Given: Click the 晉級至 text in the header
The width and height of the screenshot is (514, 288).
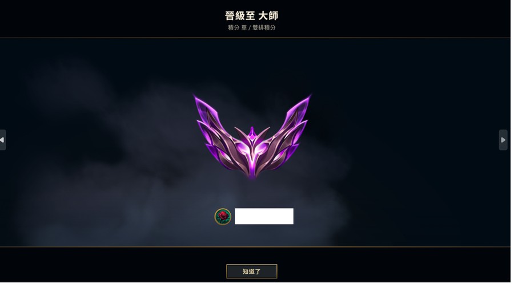Looking at the screenshot, I should [x=240, y=15].
